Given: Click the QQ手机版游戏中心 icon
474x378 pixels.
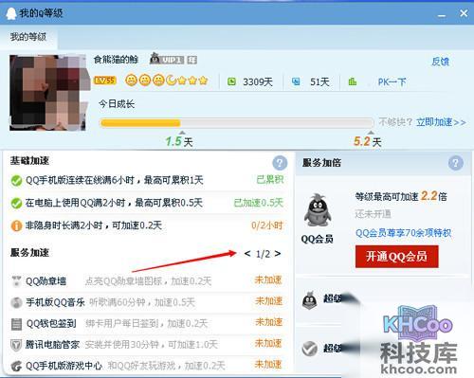Looking at the screenshot, I should pyautogui.click(x=16, y=367).
